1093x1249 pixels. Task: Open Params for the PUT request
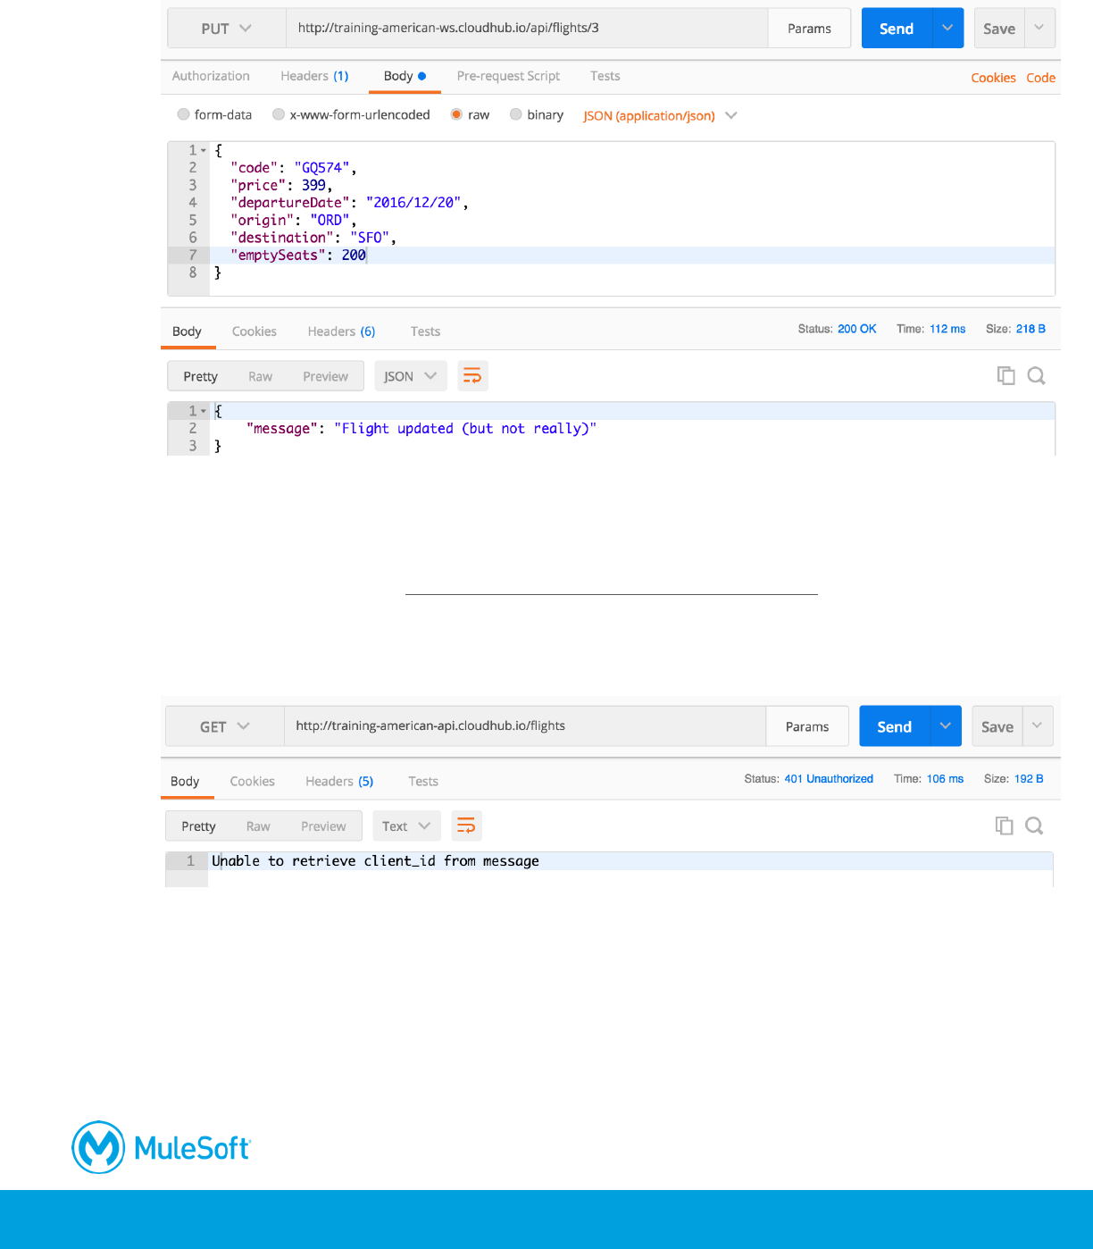pos(809,29)
